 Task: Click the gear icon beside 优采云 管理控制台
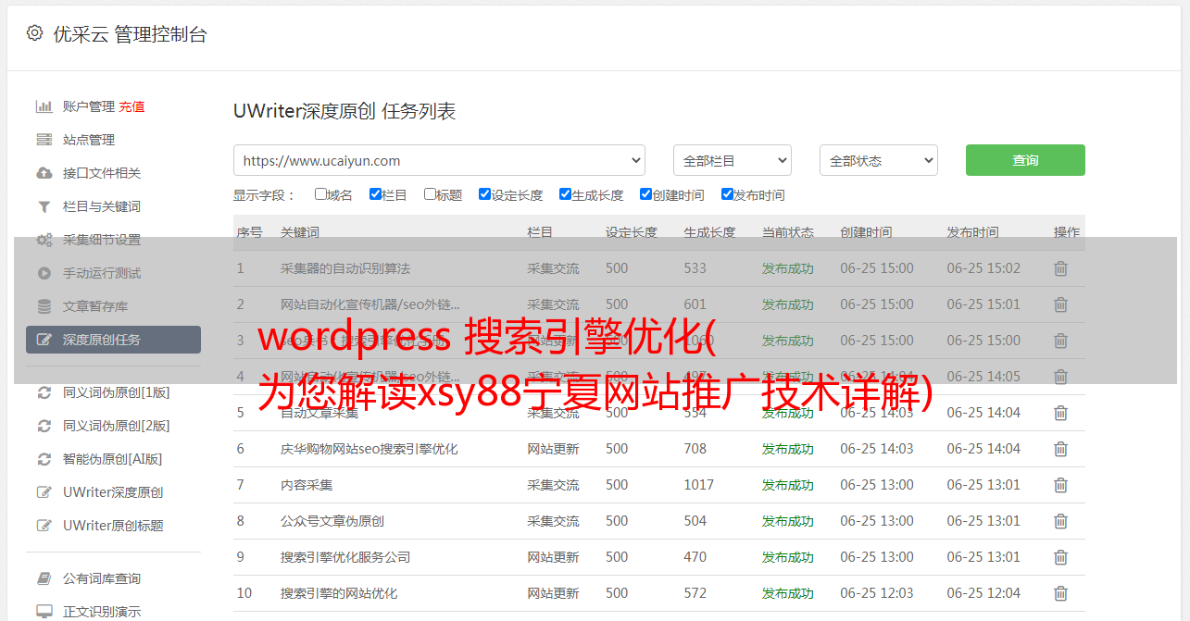[34, 33]
